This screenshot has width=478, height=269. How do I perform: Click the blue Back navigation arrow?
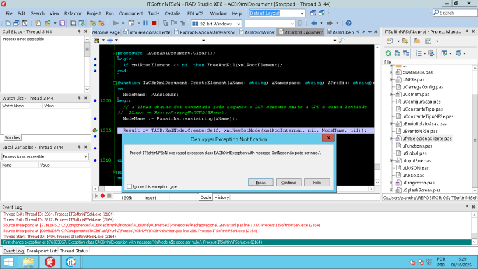[314, 23]
